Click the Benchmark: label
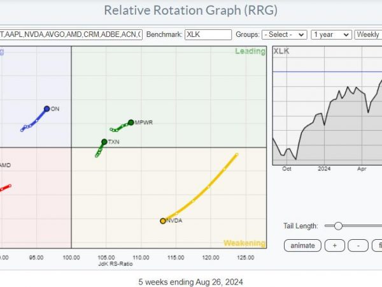382x287 pixels. pyautogui.click(x=164, y=34)
